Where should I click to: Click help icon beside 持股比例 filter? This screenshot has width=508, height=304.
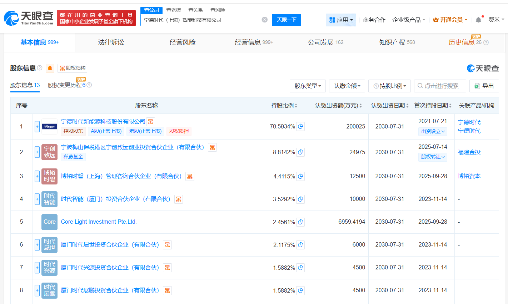coord(375,86)
